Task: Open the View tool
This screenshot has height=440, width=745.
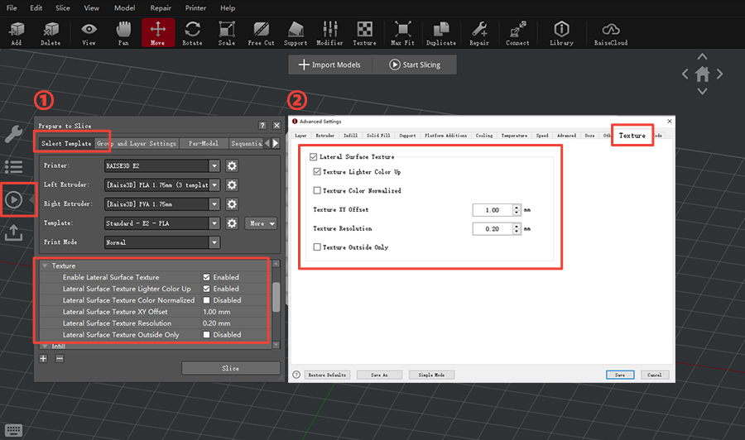Action: pos(89,33)
